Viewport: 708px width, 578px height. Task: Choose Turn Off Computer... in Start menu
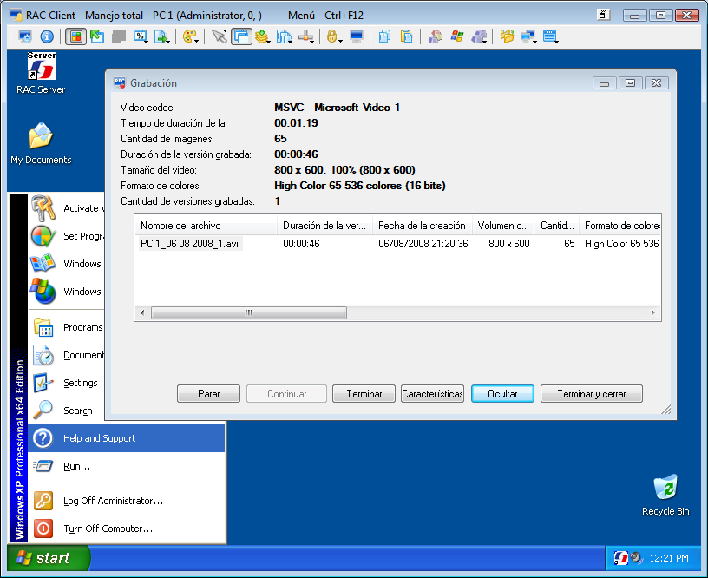click(x=127, y=529)
